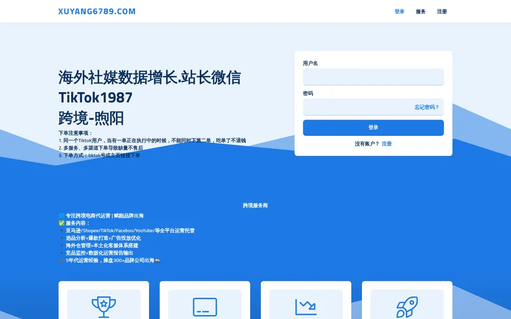Click the 注册 link below login button
The image size is (511, 319).
pyautogui.click(x=386, y=144)
